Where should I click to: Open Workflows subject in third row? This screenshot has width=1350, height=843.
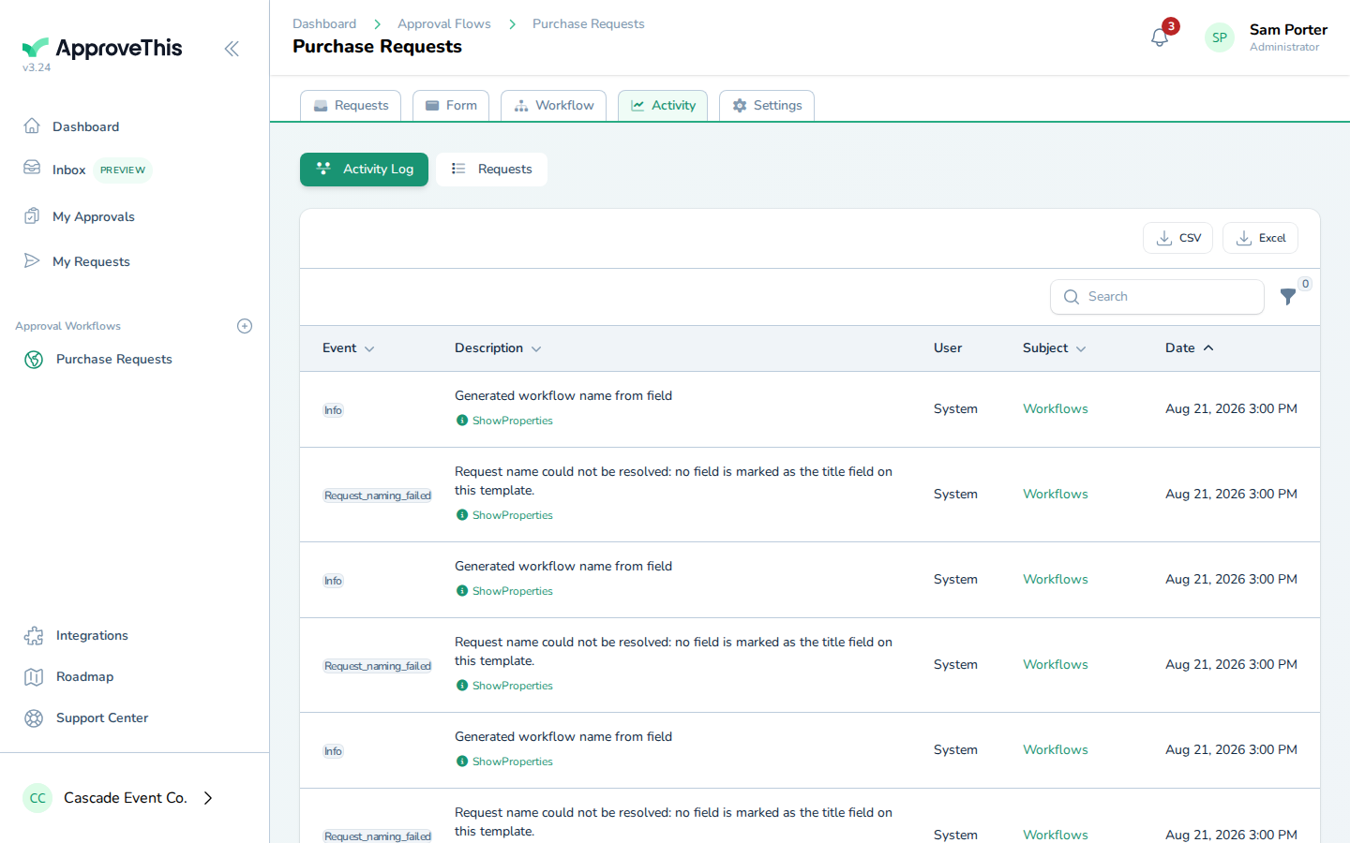1056,579
